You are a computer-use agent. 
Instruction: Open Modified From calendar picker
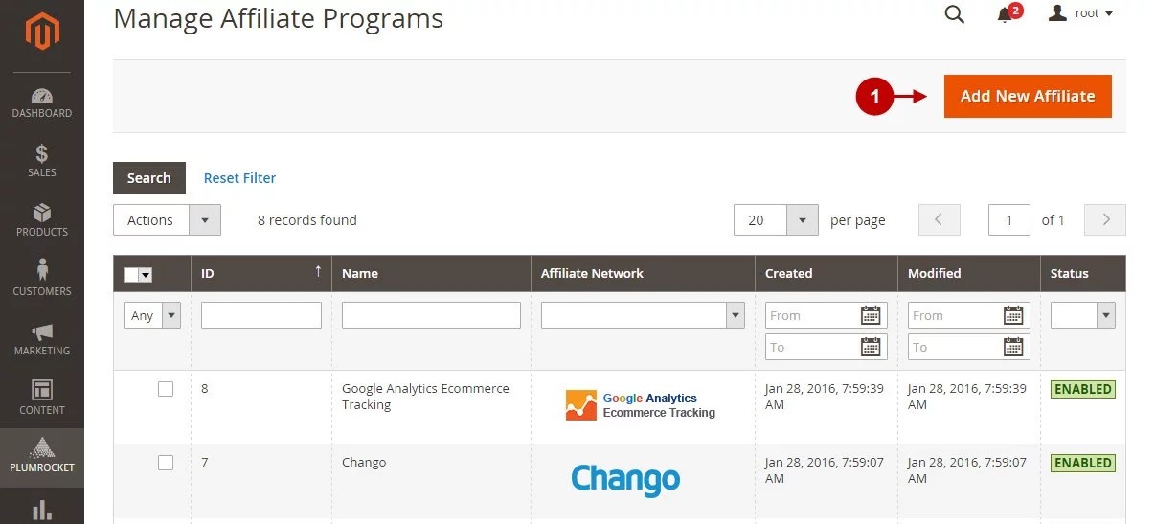tap(1013, 315)
